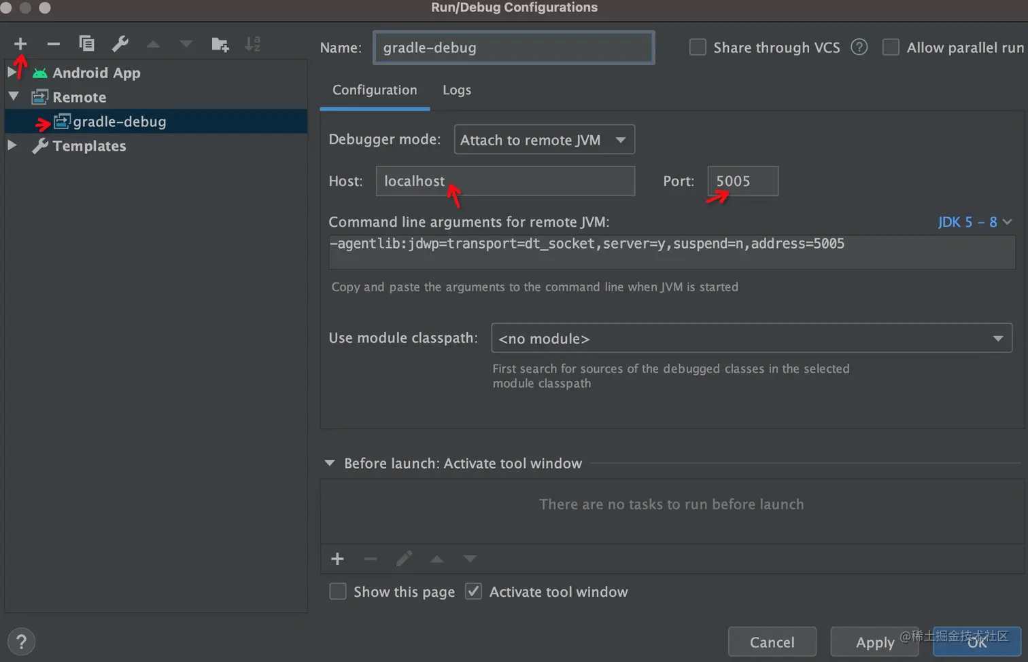The width and height of the screenshot is (1028, 662).
Task: Click the Cancel button
Action: [772, 642]
